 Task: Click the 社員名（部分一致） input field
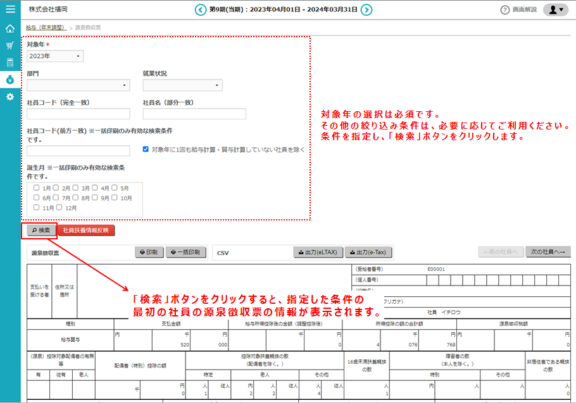[x=194, y=114]
